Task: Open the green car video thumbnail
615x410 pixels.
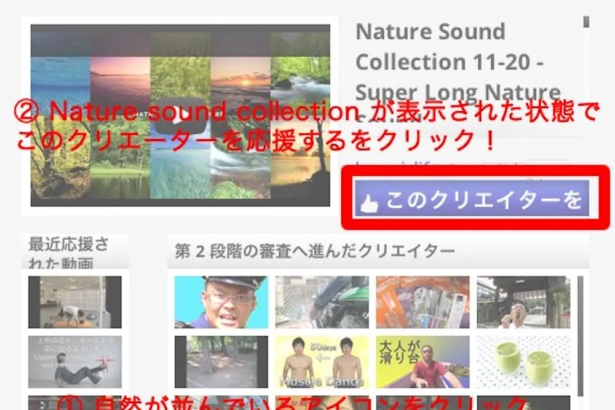Action: pyautogui.click(x=322, y=302)
